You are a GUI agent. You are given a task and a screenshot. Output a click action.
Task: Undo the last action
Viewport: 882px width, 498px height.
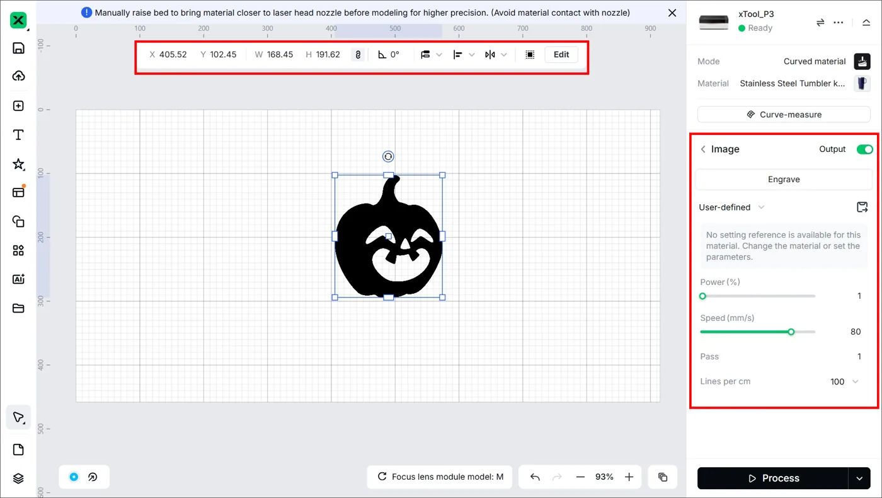[x=535, y=477]
